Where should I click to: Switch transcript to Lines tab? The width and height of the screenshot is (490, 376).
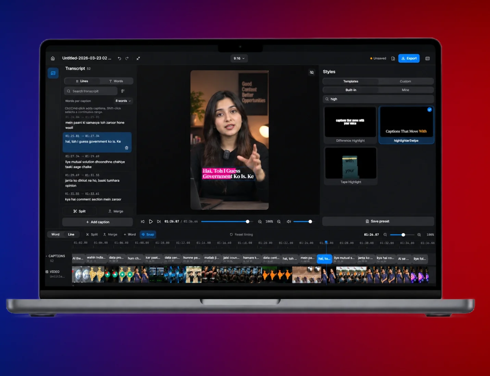(82, 81)
